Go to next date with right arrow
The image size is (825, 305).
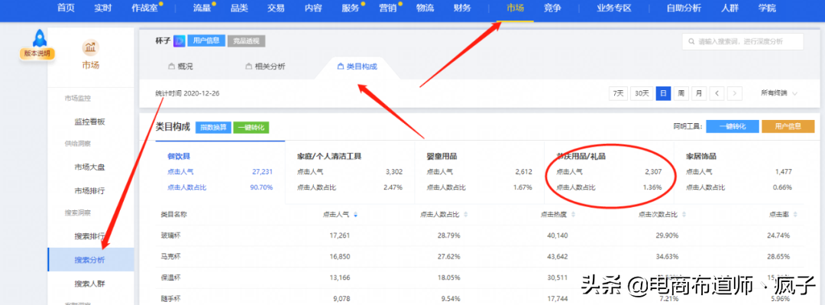coord(735,93)
